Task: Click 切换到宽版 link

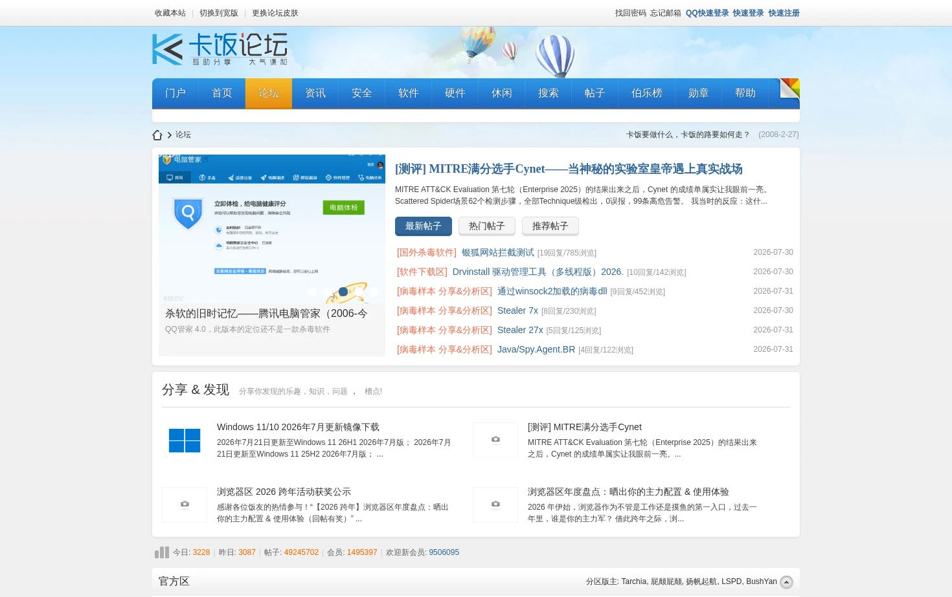Action: point(219,13)
